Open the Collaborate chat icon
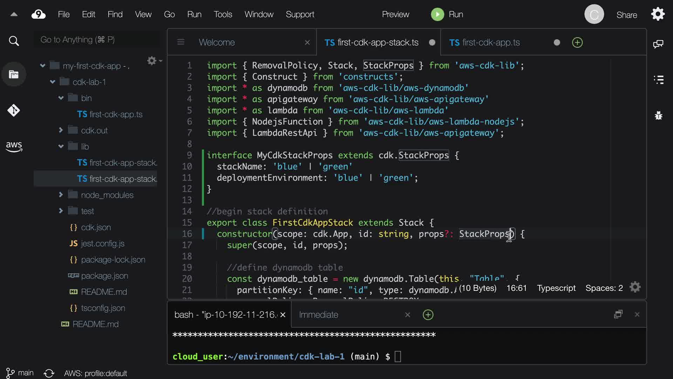673x379 pixels. click(658, 44)
